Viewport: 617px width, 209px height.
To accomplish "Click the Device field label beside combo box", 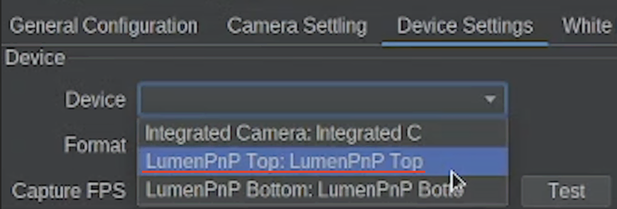I will (95, 100).
